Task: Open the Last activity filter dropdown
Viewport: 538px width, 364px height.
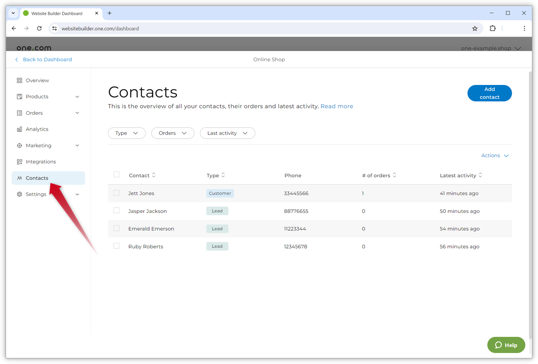Action: [x=227, y=133]
